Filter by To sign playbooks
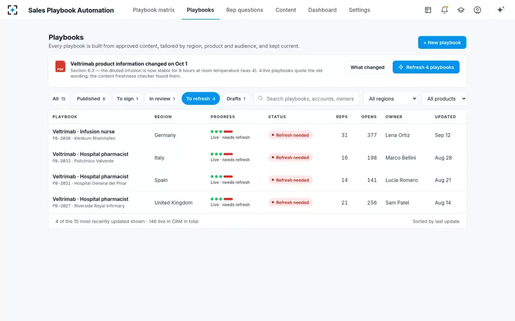The image size is (515, 321). (128, 99)
